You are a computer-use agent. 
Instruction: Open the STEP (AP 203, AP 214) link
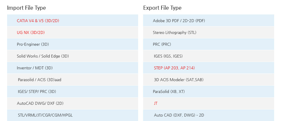click(174, 68)
